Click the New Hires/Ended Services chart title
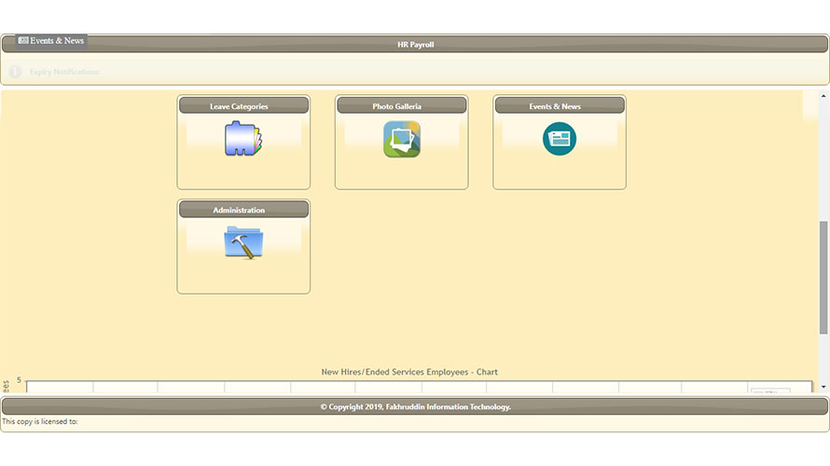Screen dimensions: 830x466 click(409, 372)
